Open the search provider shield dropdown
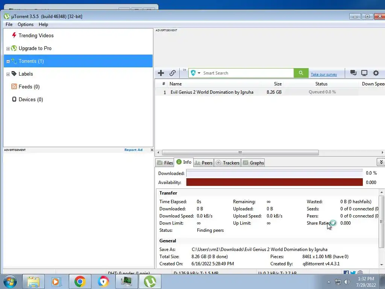Screen dimensions: 385x289 point(196,73)
